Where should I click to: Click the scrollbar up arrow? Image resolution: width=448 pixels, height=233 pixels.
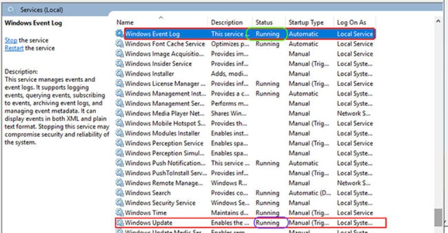tap(438, 21)
